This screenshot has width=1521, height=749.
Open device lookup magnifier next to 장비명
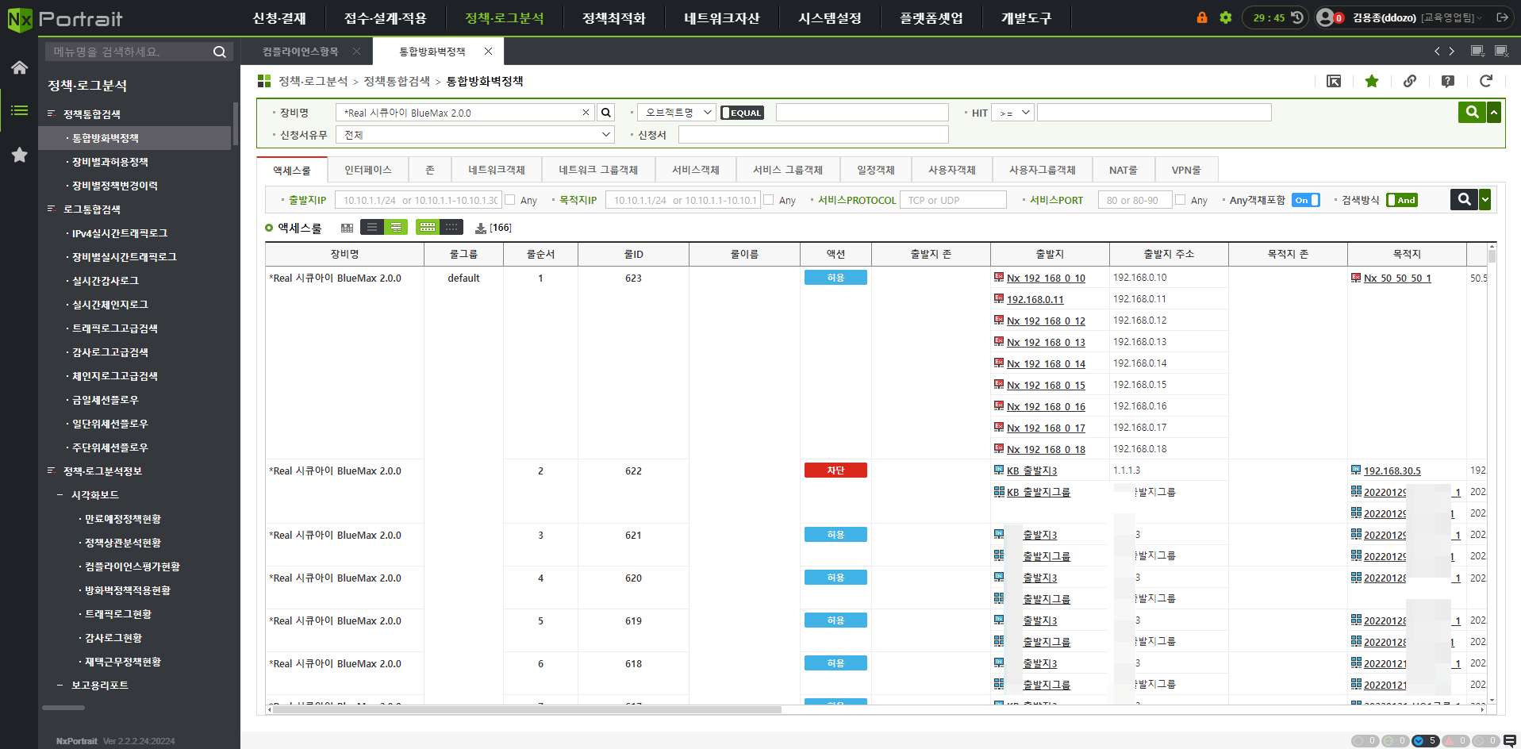click(606, 113)
